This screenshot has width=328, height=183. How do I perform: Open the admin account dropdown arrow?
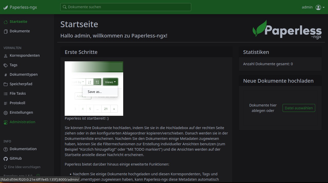pos(324,7)
